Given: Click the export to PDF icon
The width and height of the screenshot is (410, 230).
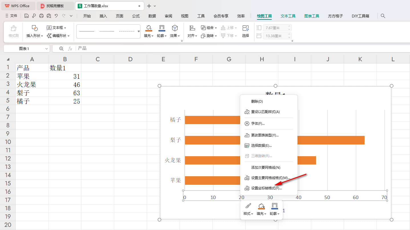Looking at the screenshot, I should (34, 16).
